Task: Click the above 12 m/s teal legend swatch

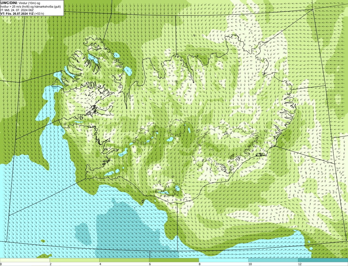Action: click(x=323, y=260)
